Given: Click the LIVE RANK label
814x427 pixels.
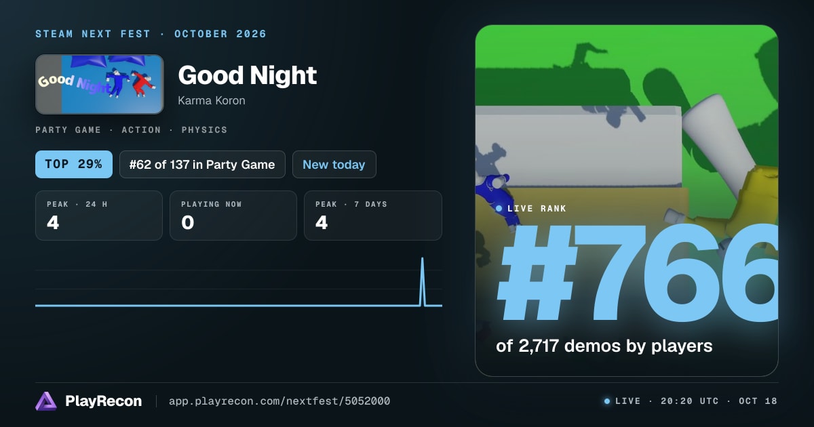Looking at the screenshot, I should point(537,209).
